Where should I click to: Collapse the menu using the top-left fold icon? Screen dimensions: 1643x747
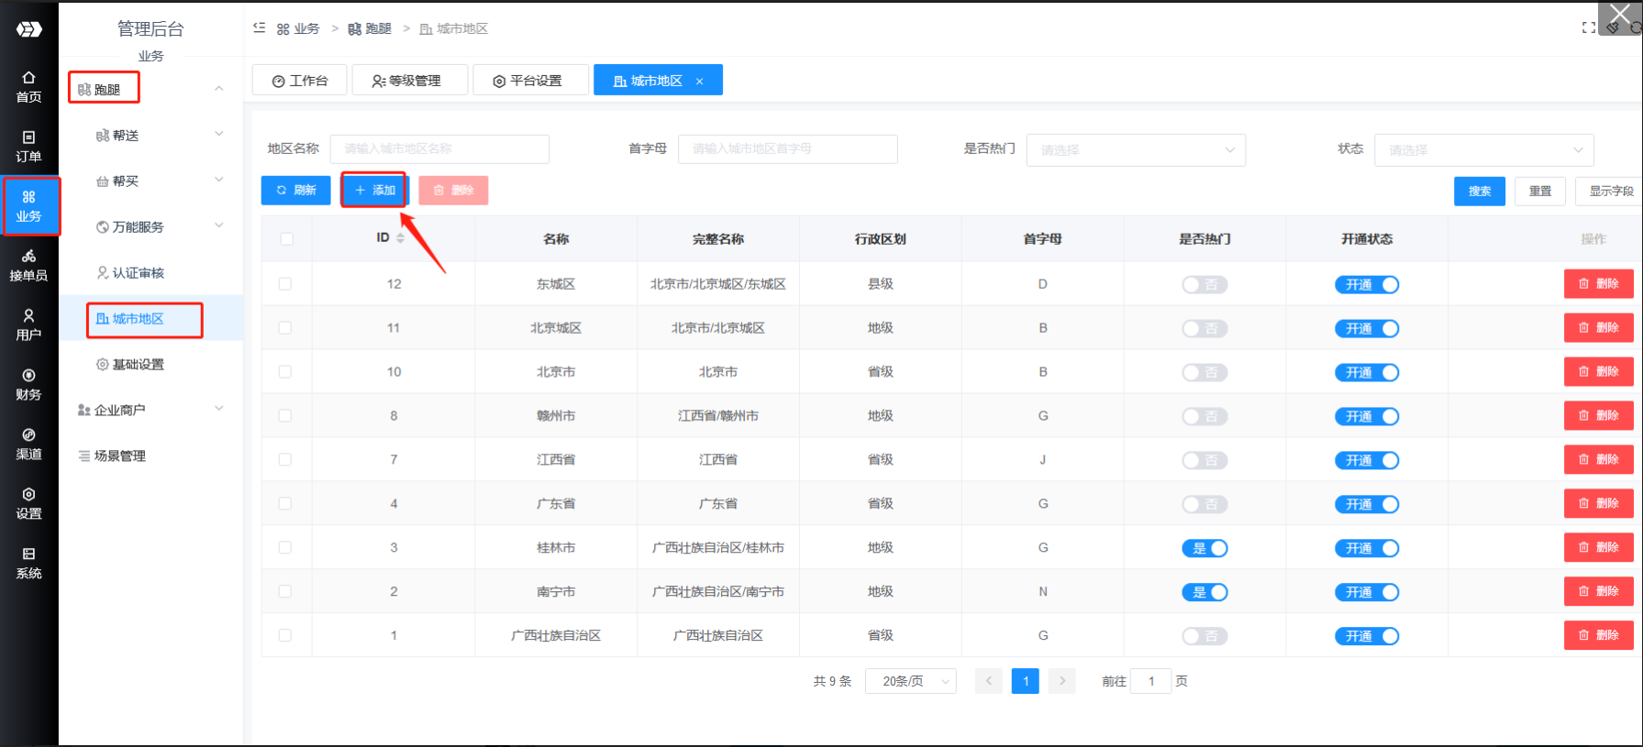click(260, 28)
